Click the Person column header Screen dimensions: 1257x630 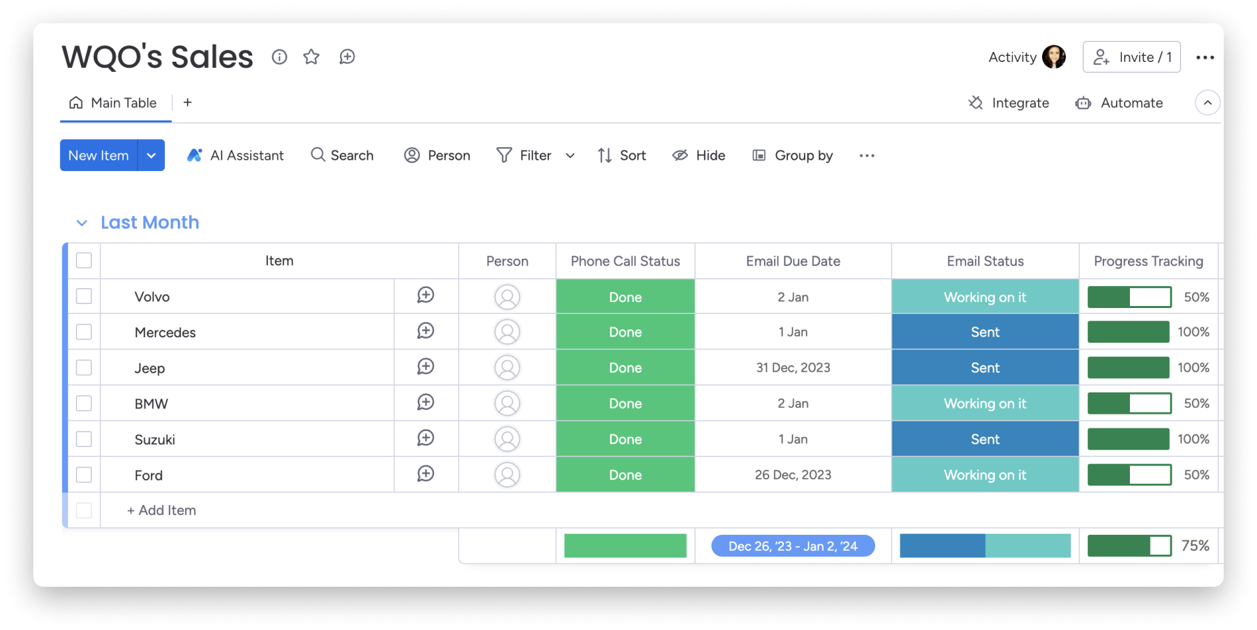point(507,261)
